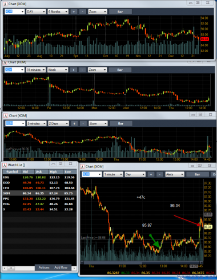
Task: Open the DAY interval dropdown
Action: coord(36,12)
